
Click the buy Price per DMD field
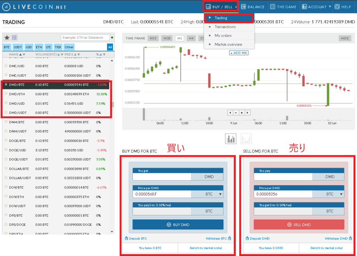click(x=162, y=194)
